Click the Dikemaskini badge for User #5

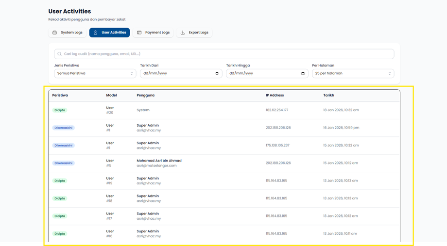click(x=63, y=163)
